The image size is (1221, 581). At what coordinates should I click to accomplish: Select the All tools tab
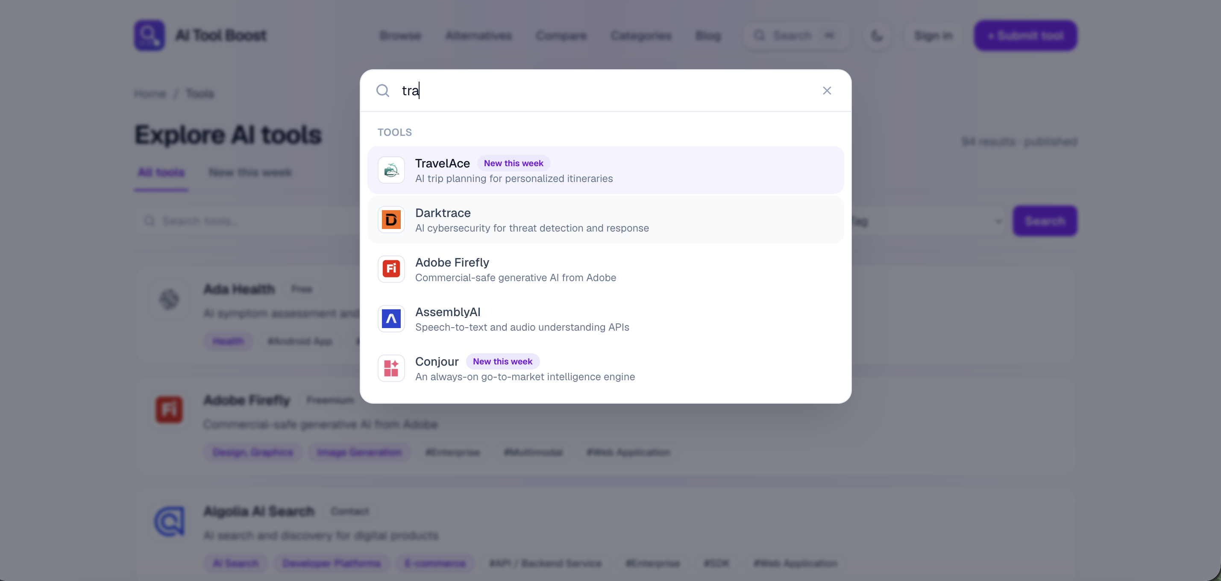click(x=161, y=173)
